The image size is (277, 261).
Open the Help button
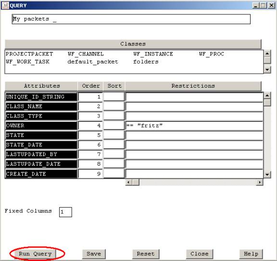click(251, 254)
